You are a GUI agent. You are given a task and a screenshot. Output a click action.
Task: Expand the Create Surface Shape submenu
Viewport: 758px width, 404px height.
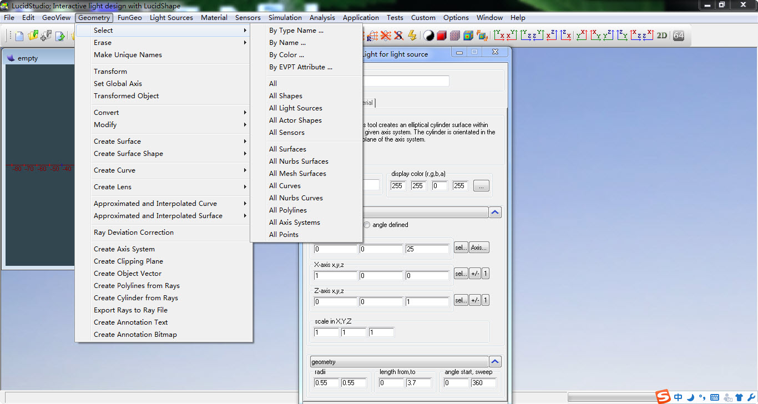point(245,154)
